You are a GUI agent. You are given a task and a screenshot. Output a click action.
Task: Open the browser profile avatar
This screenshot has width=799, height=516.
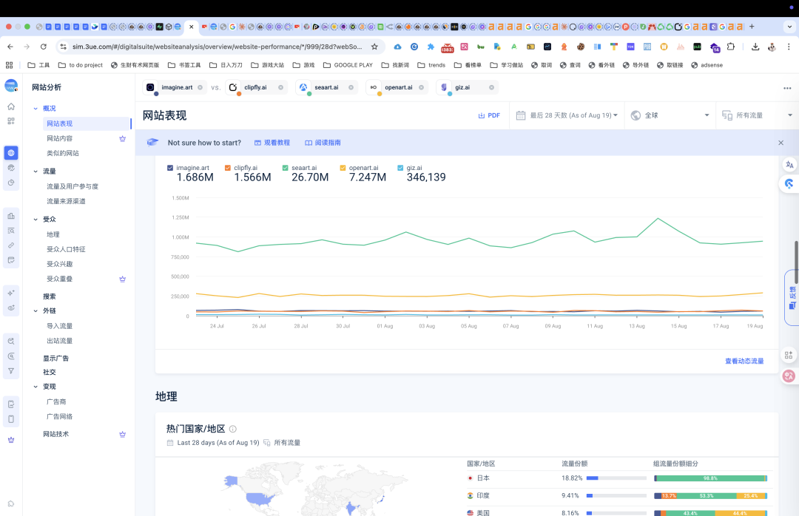772,47
